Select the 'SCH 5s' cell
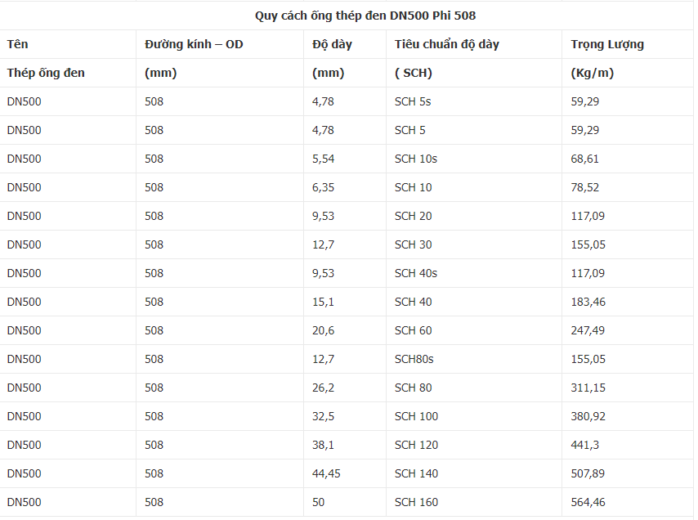 pyautogui.click(x=415, y=101)
